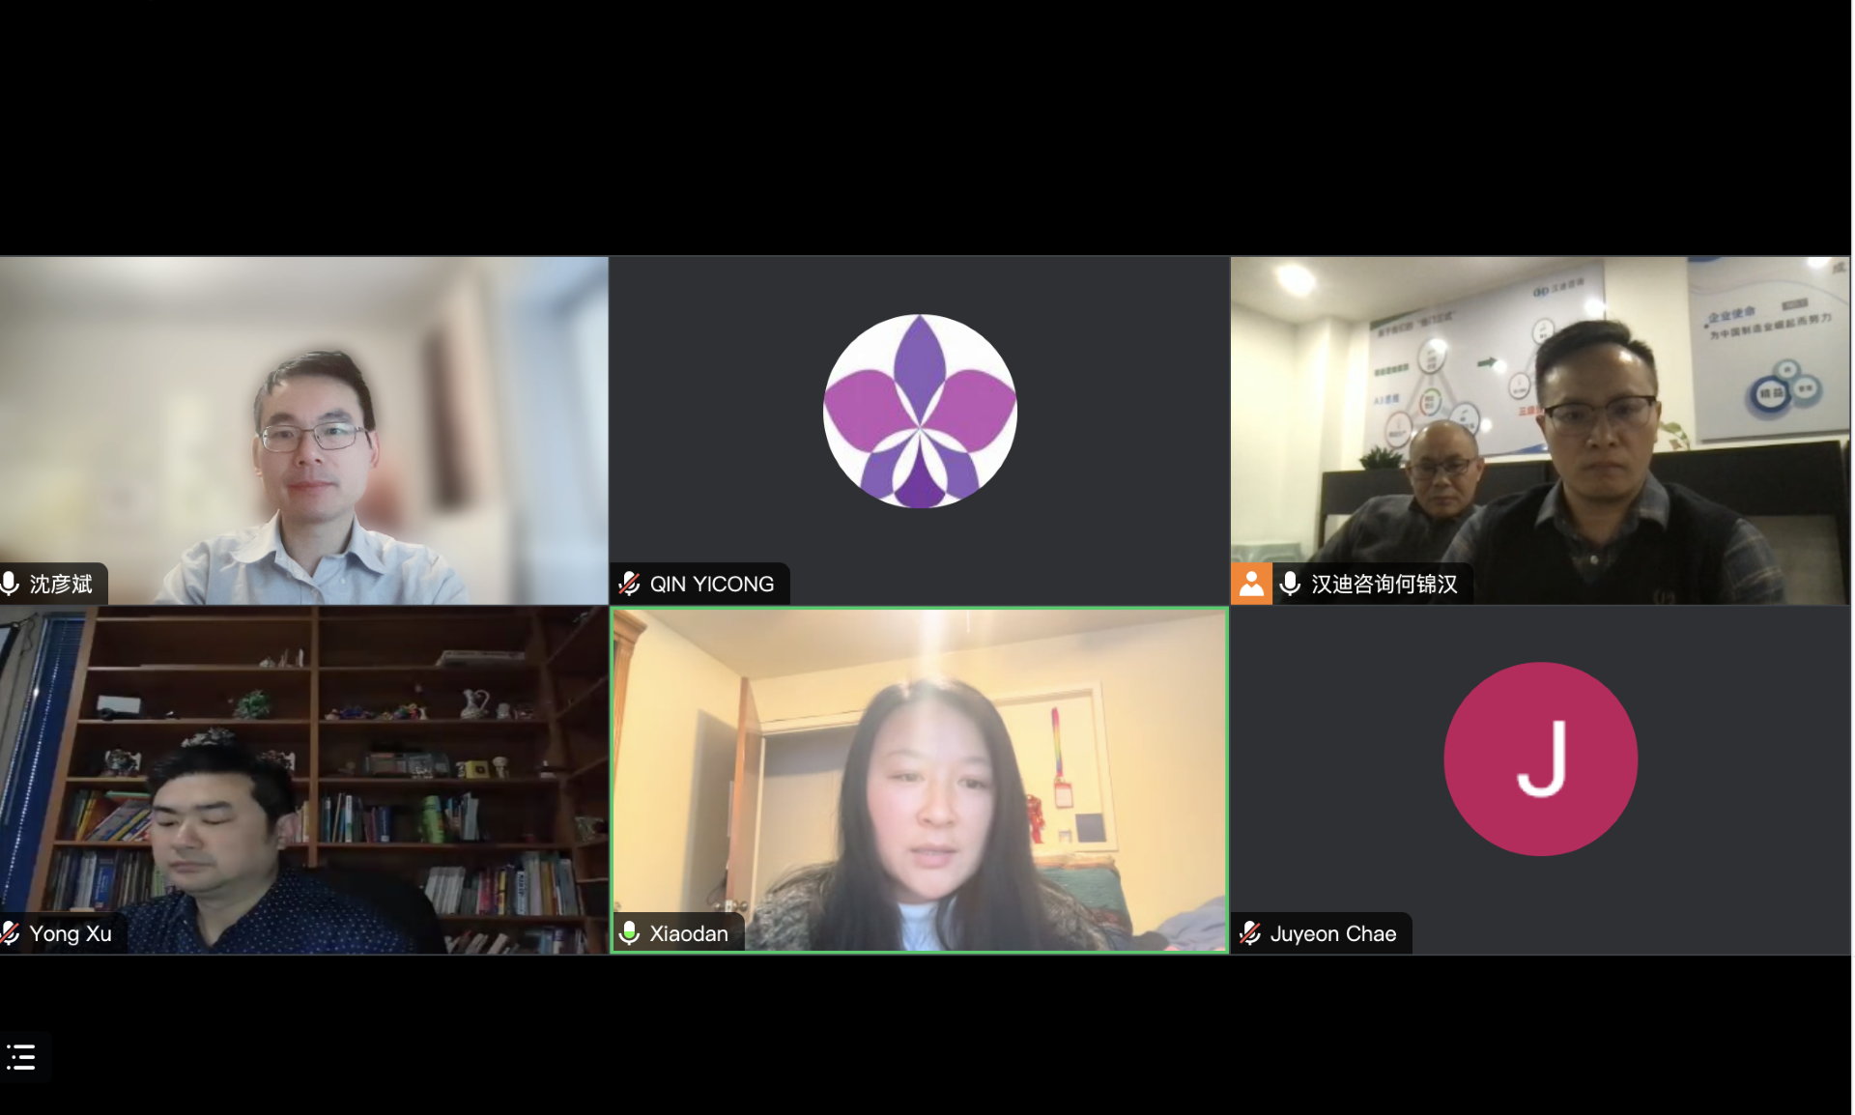
Task: Click the orange host person icon
Action: pos(1251,584)
